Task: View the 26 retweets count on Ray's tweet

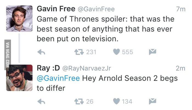Action: (90, 101)
